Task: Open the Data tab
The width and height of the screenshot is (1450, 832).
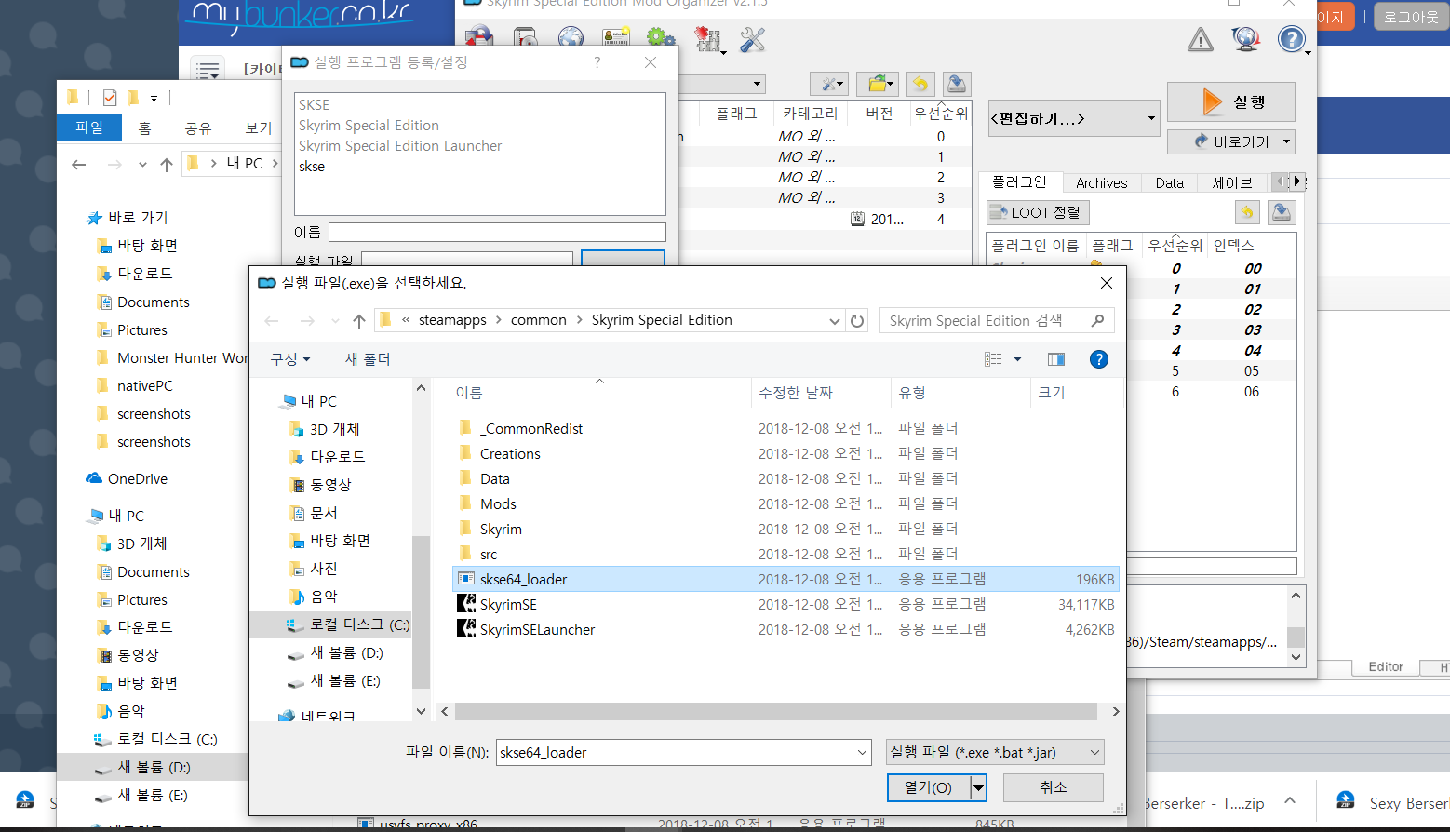Action: pyautogui.click(x=1169, y=183)
